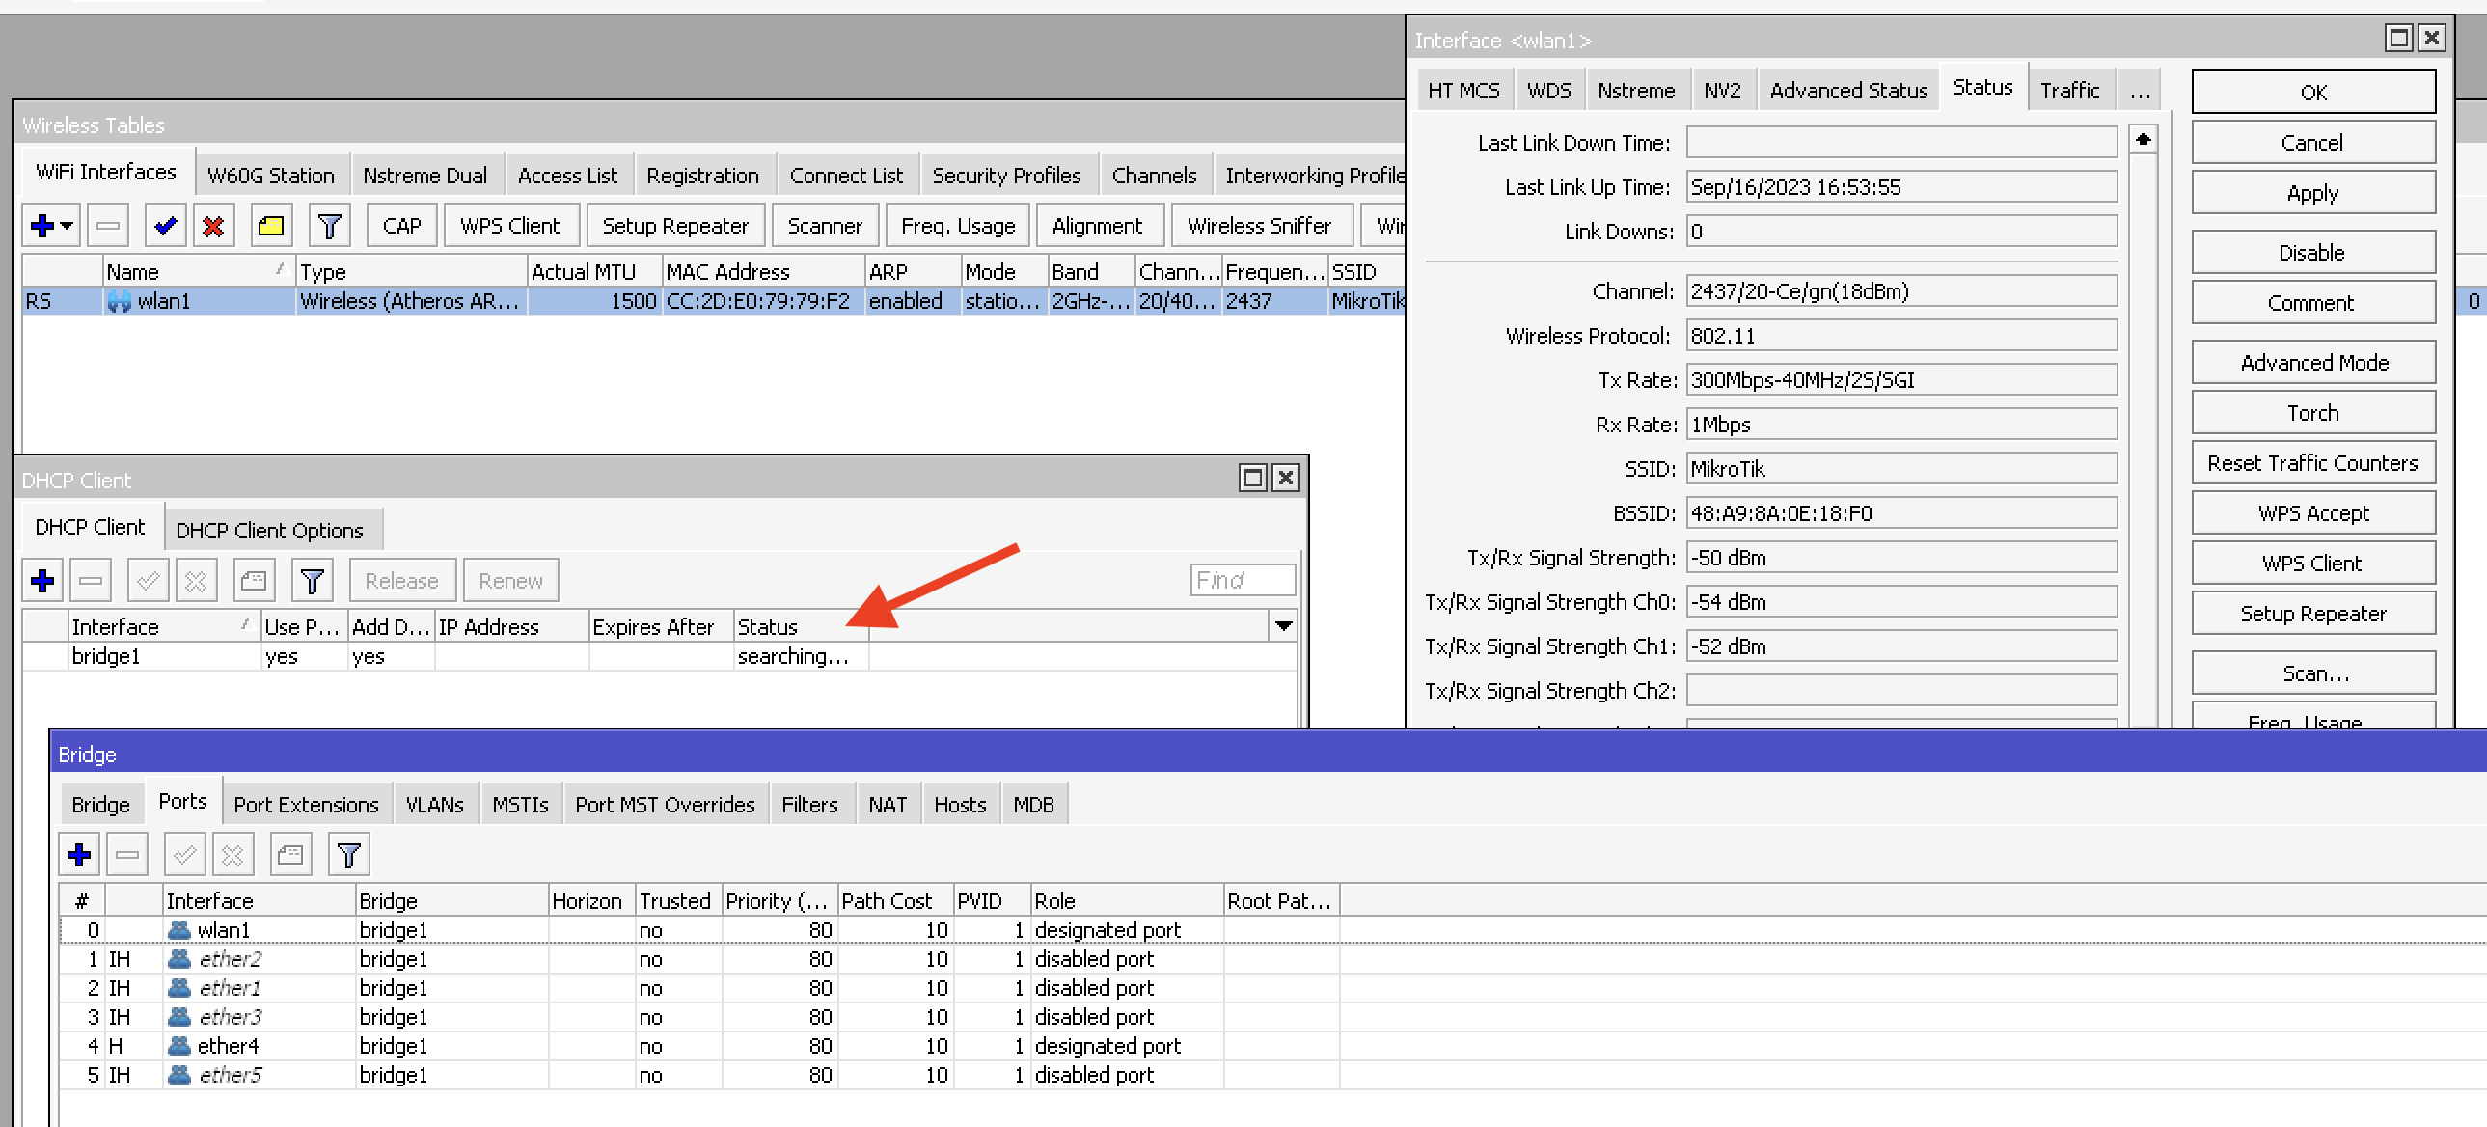This screenshot has width=2487, height=1127.
Task: Select the wlan1 row in Bridge Ports
Action: [x=1272, y=930]
